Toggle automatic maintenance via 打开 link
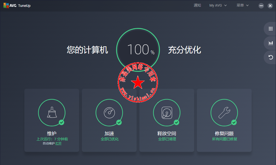 tap(59, 143)
